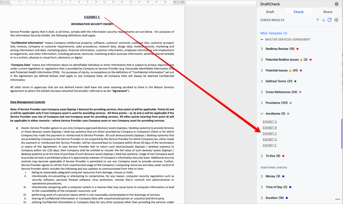Click the warning icon beside Potential Issues
Viewport: 343px width, 204px height.
(290, 71)
